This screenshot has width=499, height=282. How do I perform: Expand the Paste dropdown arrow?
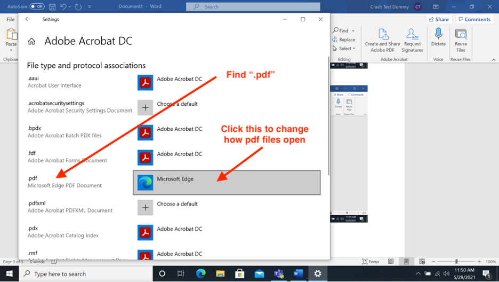pyautogui.click(x=11, y=50)
